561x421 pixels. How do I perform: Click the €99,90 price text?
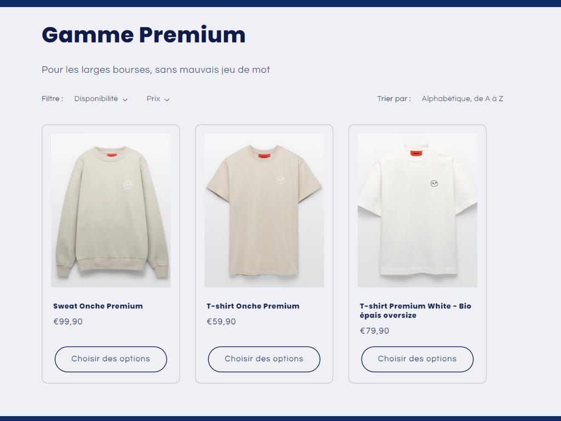[68, 322]
